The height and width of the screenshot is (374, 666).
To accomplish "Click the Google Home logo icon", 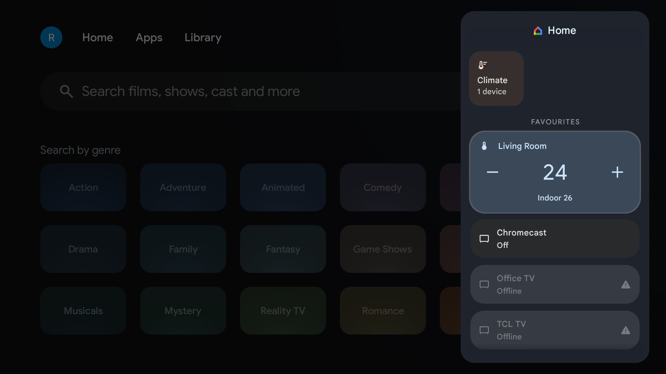I will (x=538, y=31).
